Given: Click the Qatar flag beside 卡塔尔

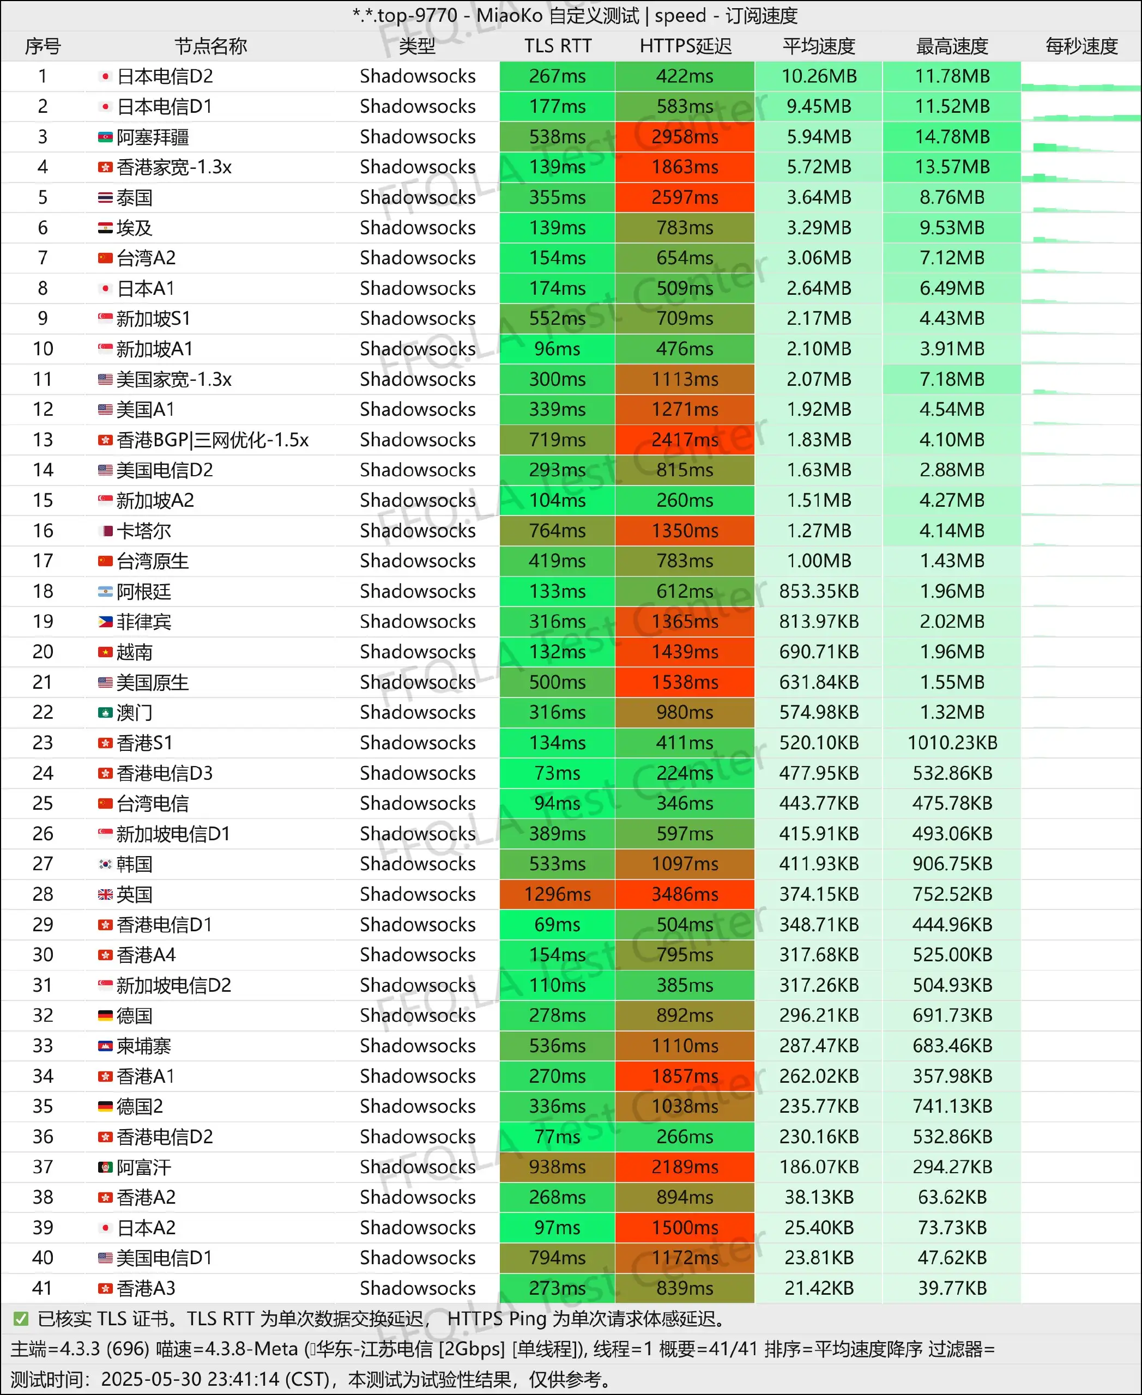Looking at the screenshot, I should (105, 531).
